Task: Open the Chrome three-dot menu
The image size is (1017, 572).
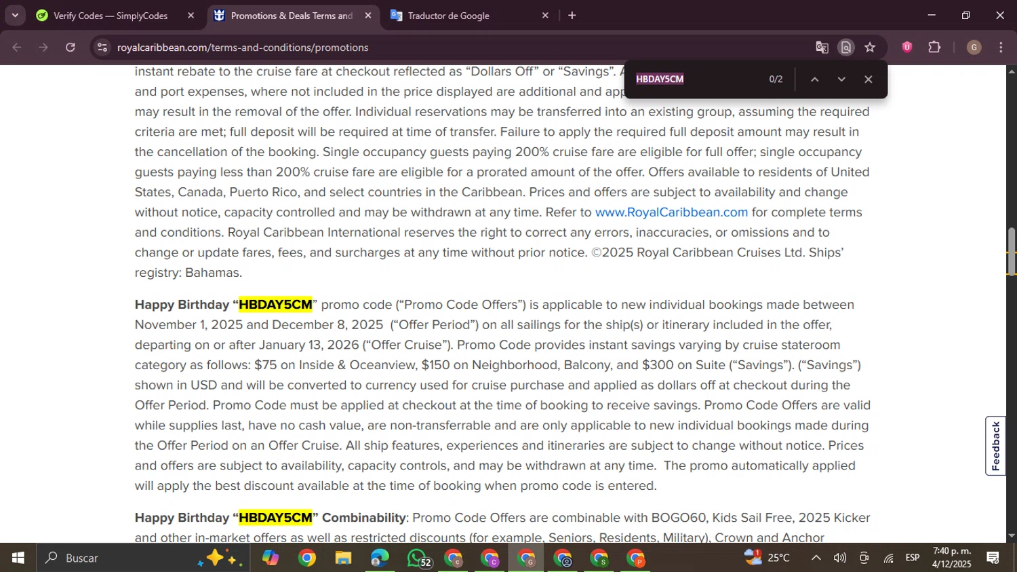Action: pos(1001,47)
